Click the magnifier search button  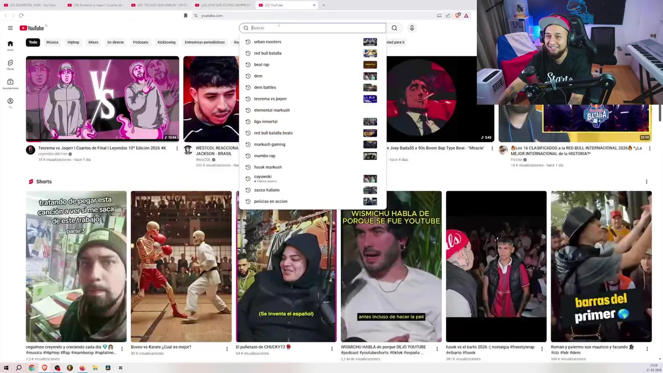pyautogui.click(x=394, y=28)
